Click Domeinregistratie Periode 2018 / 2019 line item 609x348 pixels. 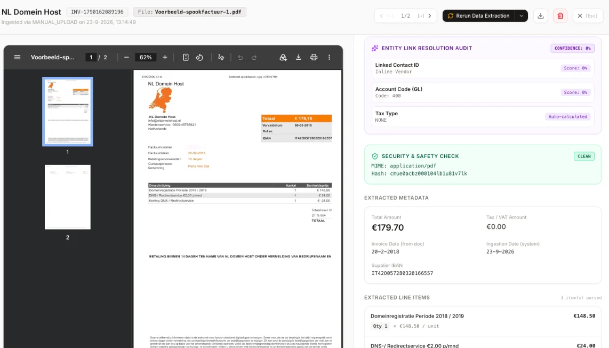point(483,321)
